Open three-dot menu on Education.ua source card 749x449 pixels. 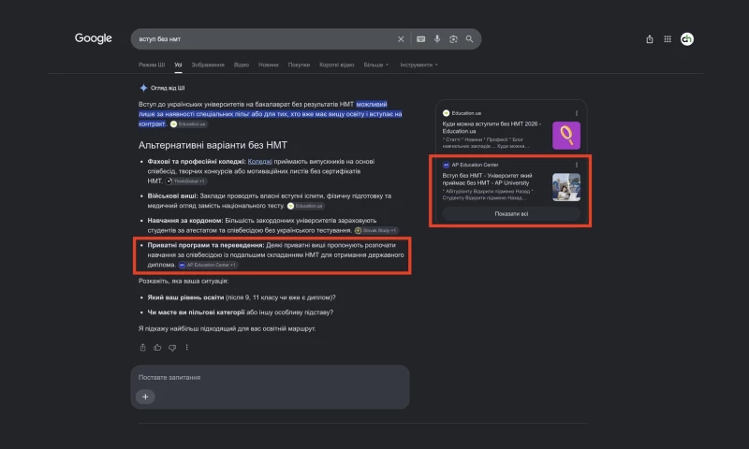[x=577, y=113]
